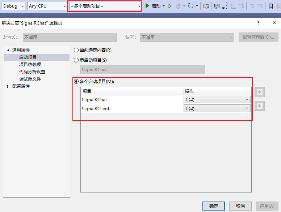Click the 确定 OK button
Viewport: 281px width, 212px height.
[x=213, y=206]
